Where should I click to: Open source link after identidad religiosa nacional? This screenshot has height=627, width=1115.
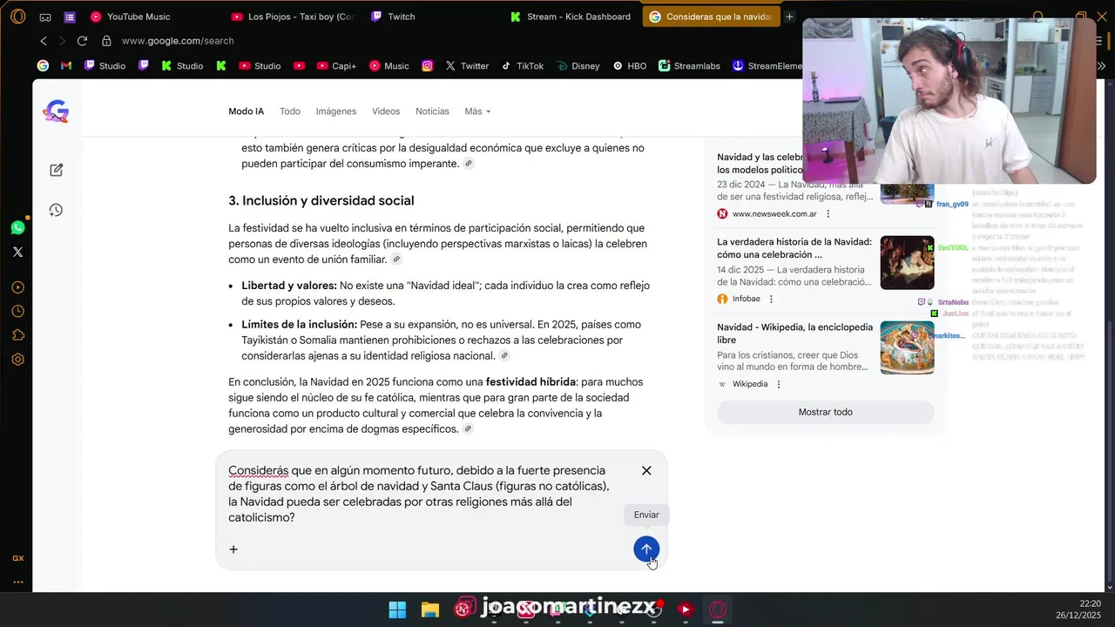pyautogui.click(x=504, y=355)
